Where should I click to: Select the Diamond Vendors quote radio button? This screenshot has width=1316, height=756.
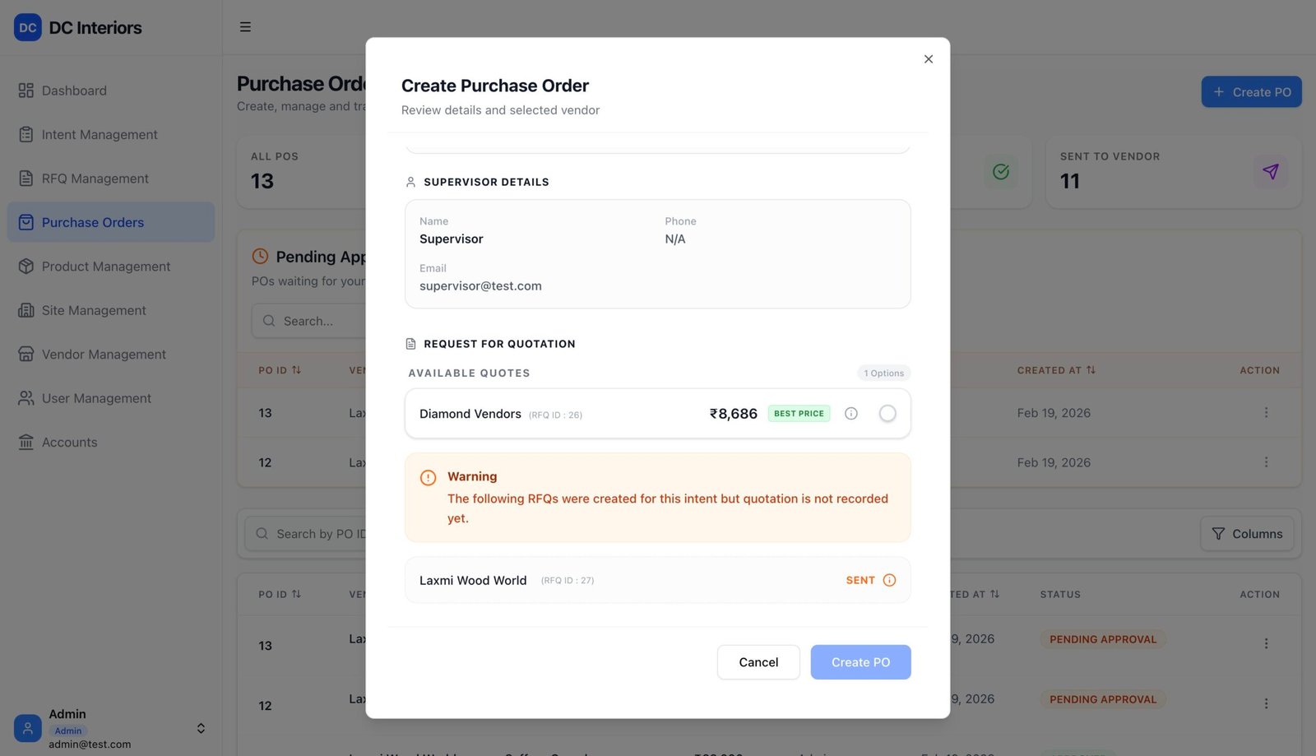(x=887, y=413)
